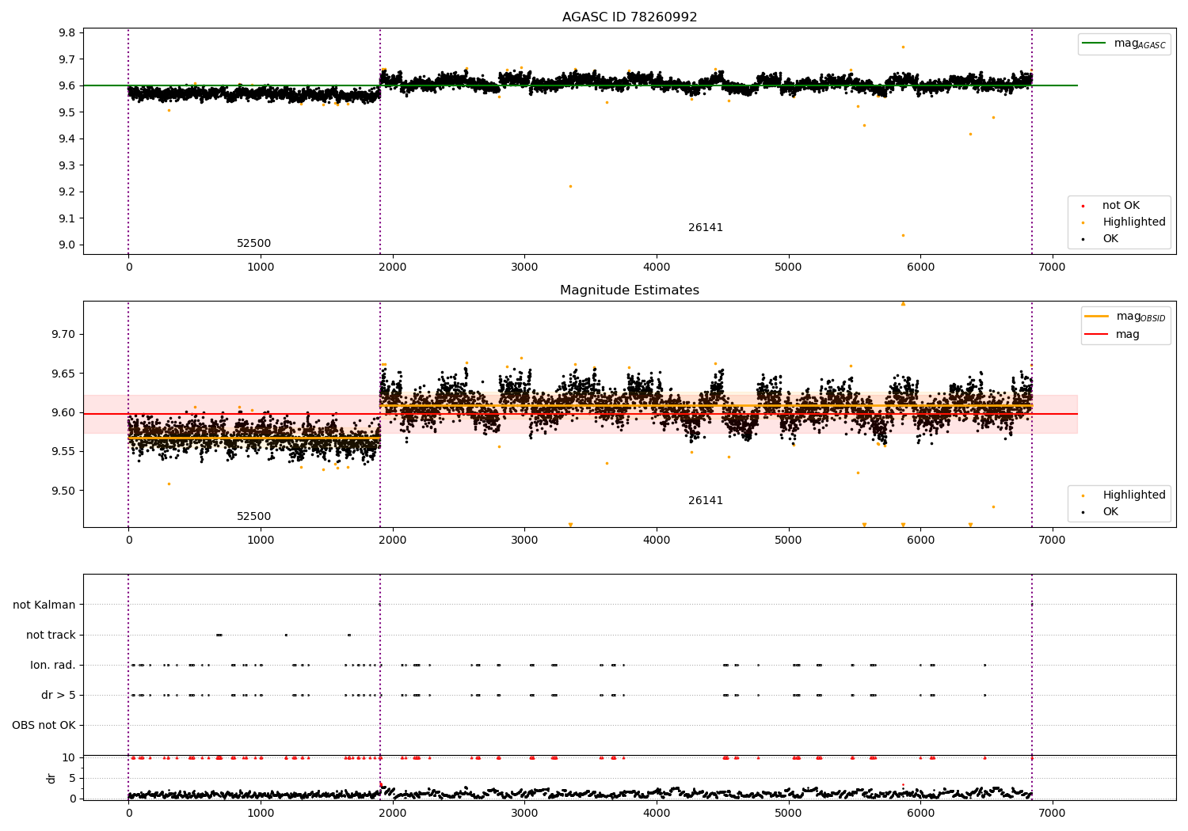Viewport: 1188px width, 831px height.
Task: Click the 'not Kalman' axis label
Action: coord(44,605)
